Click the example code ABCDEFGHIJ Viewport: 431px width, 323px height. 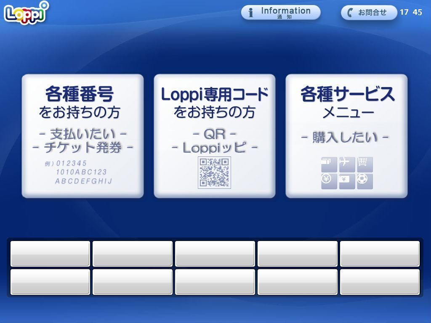[84, 181]
